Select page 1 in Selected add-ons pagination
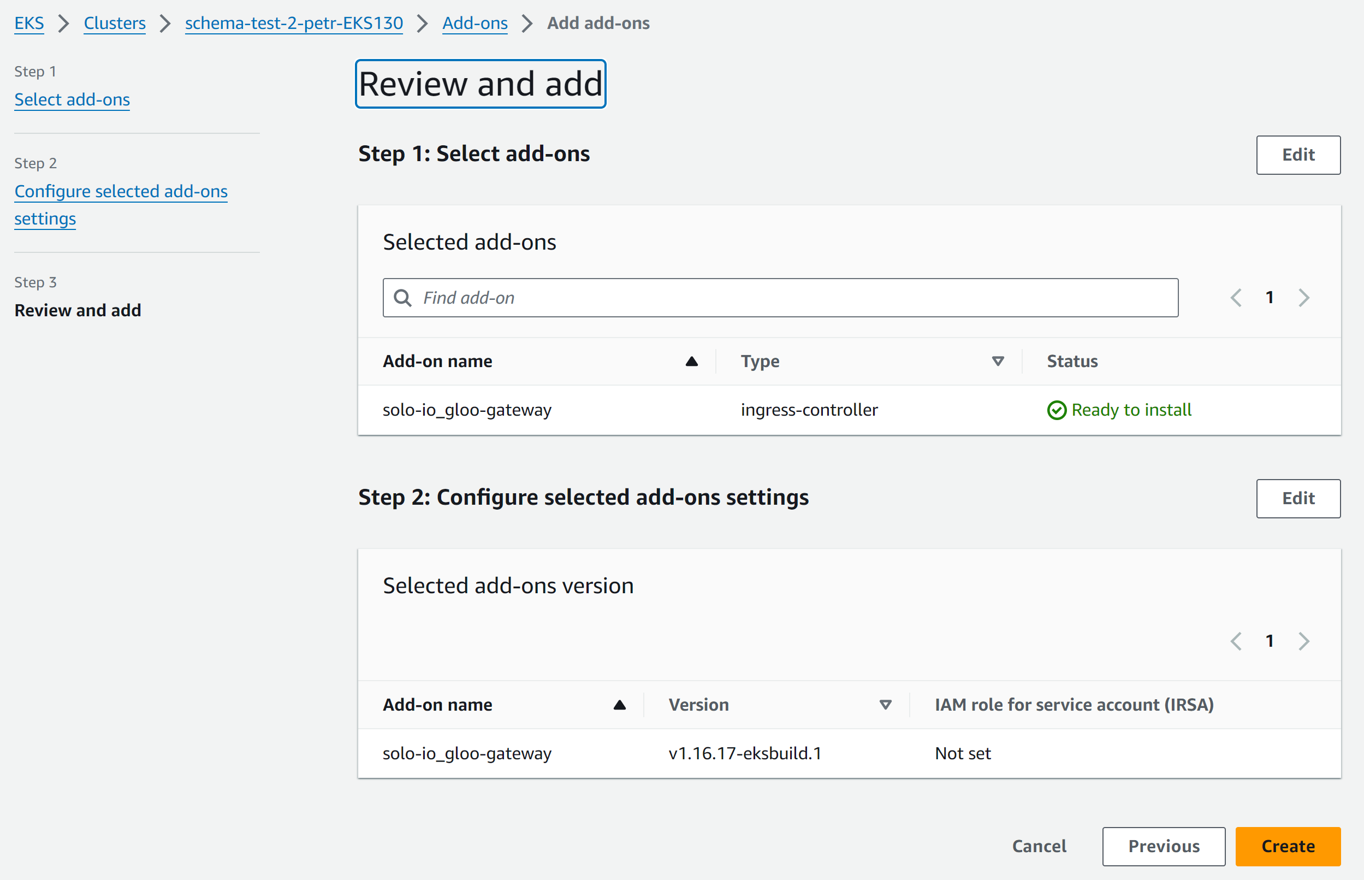Viewport: 1364px width, 880px height. [x=1269, y=298]
